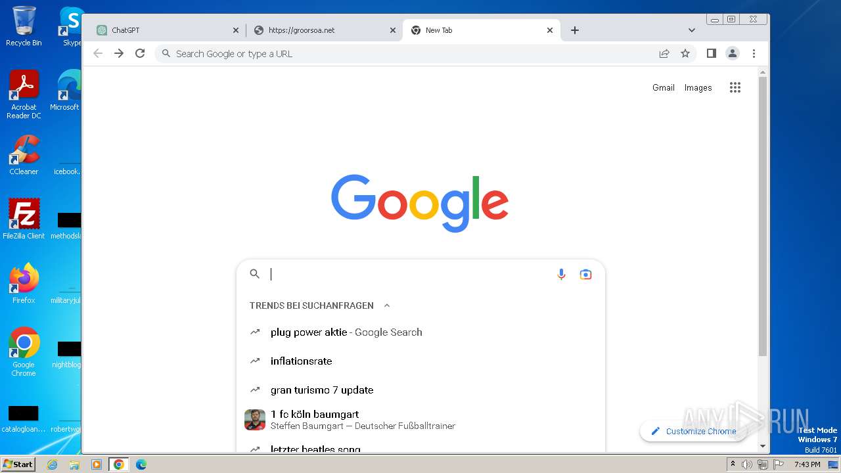The height and width of the screenshot is (473, 841).
Task: Open the Google apps grid
Action: pyautogui.click(x=735, y=87)
